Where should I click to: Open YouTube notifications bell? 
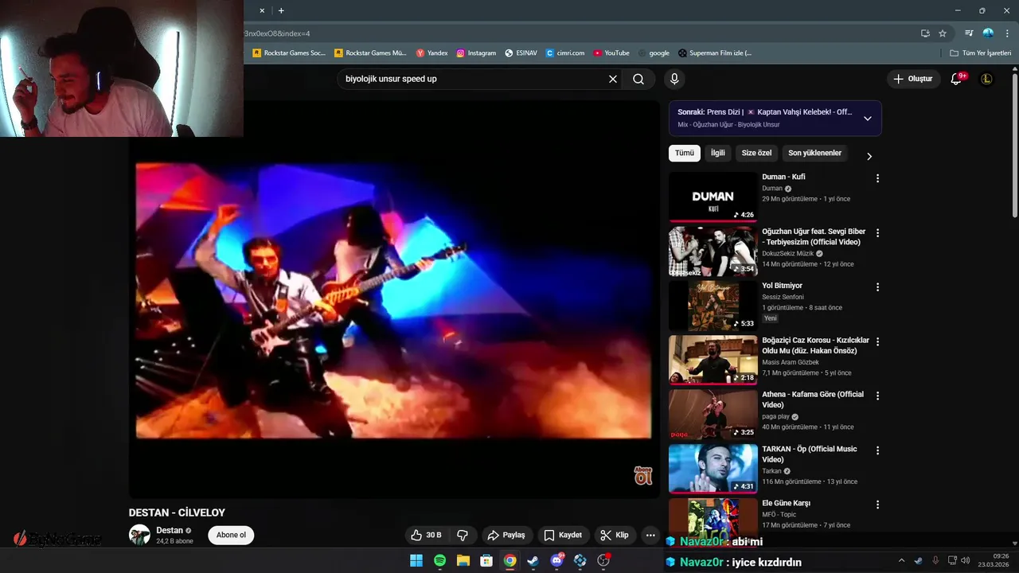[x=957, y=79]
